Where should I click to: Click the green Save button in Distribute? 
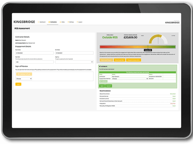[102, 86]
